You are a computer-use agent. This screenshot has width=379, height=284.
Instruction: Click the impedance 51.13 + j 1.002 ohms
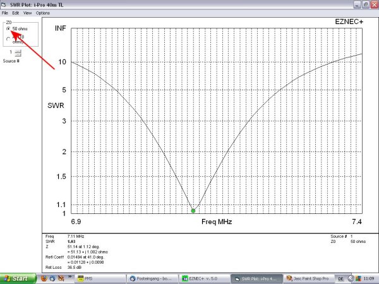click(x=88, y=252)
